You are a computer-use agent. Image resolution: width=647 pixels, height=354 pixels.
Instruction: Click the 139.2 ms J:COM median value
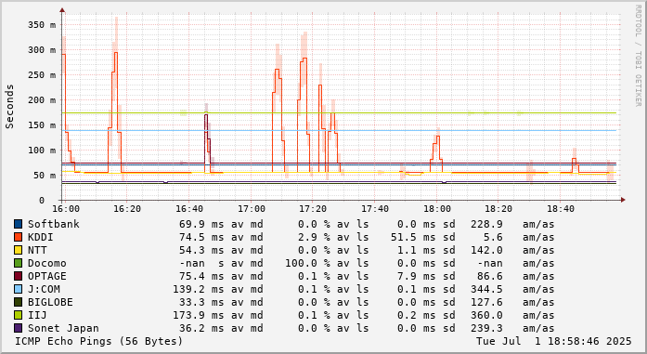click(x=198, y=289)
